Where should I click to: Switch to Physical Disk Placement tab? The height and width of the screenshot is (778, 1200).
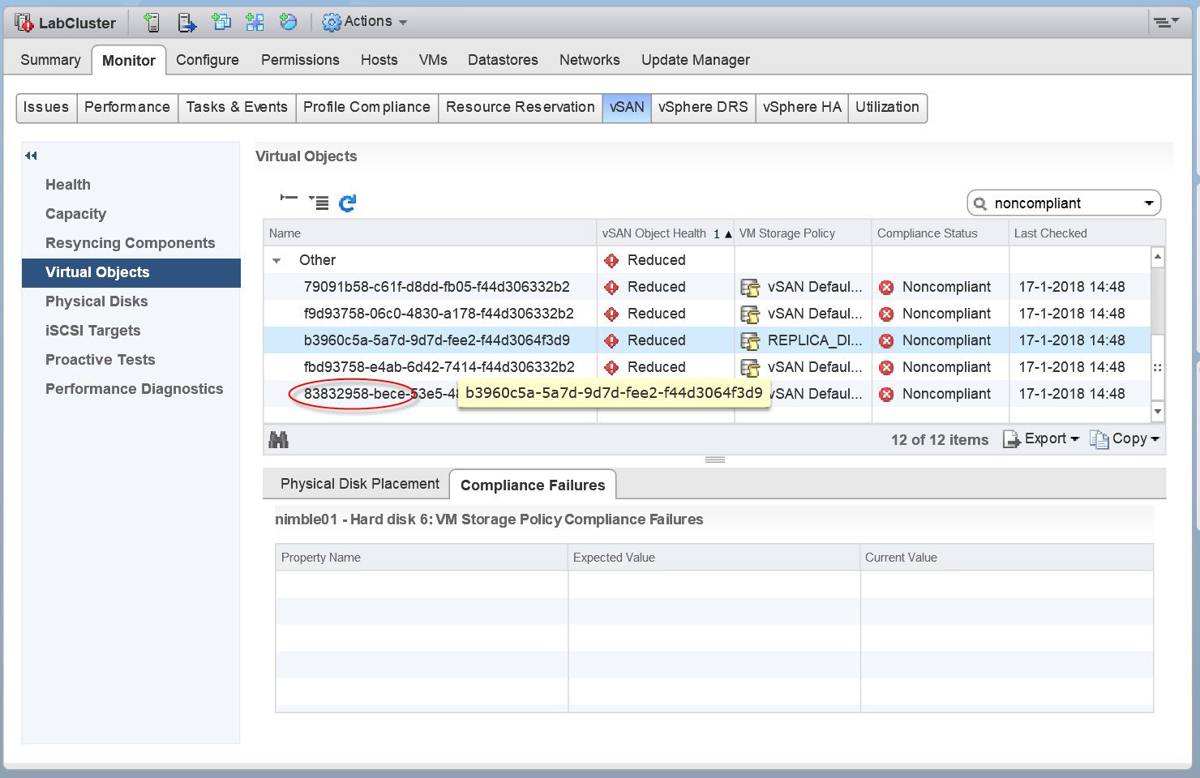[359, 484]
